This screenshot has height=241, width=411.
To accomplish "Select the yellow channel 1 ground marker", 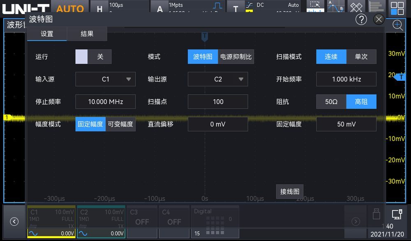I will click(7, 117).
